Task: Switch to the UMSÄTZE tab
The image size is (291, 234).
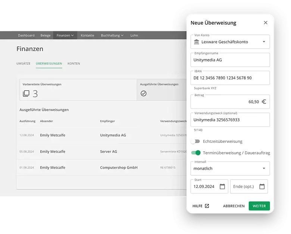Action: [24, 64]
